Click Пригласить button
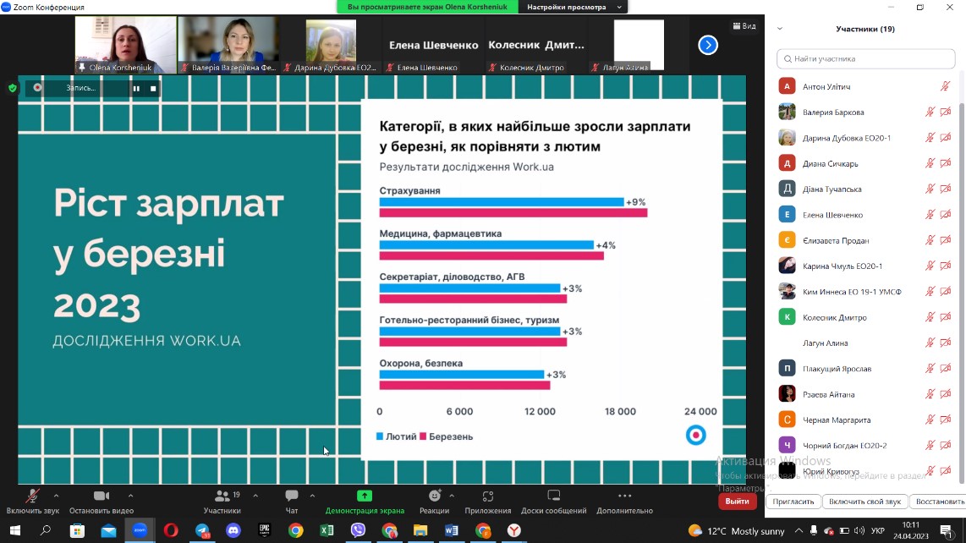 coord(793,502)
